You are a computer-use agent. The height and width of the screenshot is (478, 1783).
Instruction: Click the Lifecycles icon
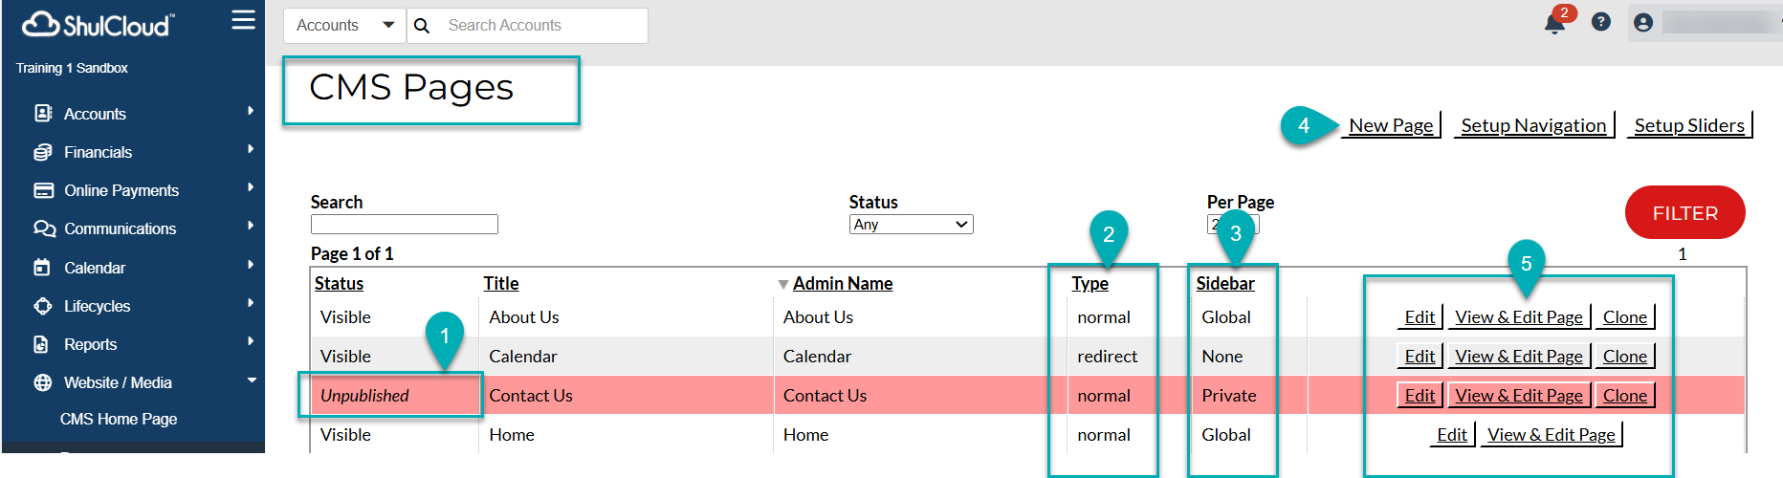tap(43, 306)
